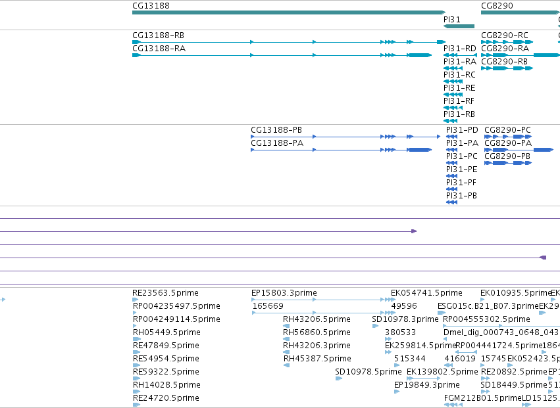Select transcript PI31-RF label

[x=459, y=101]
